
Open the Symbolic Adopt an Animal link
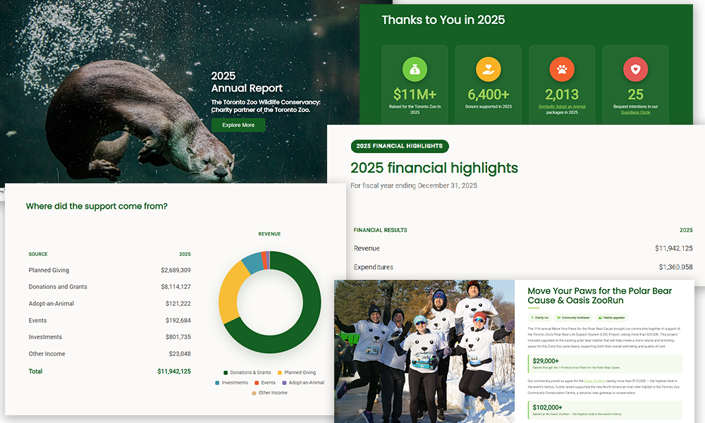(x=562, y=106)
